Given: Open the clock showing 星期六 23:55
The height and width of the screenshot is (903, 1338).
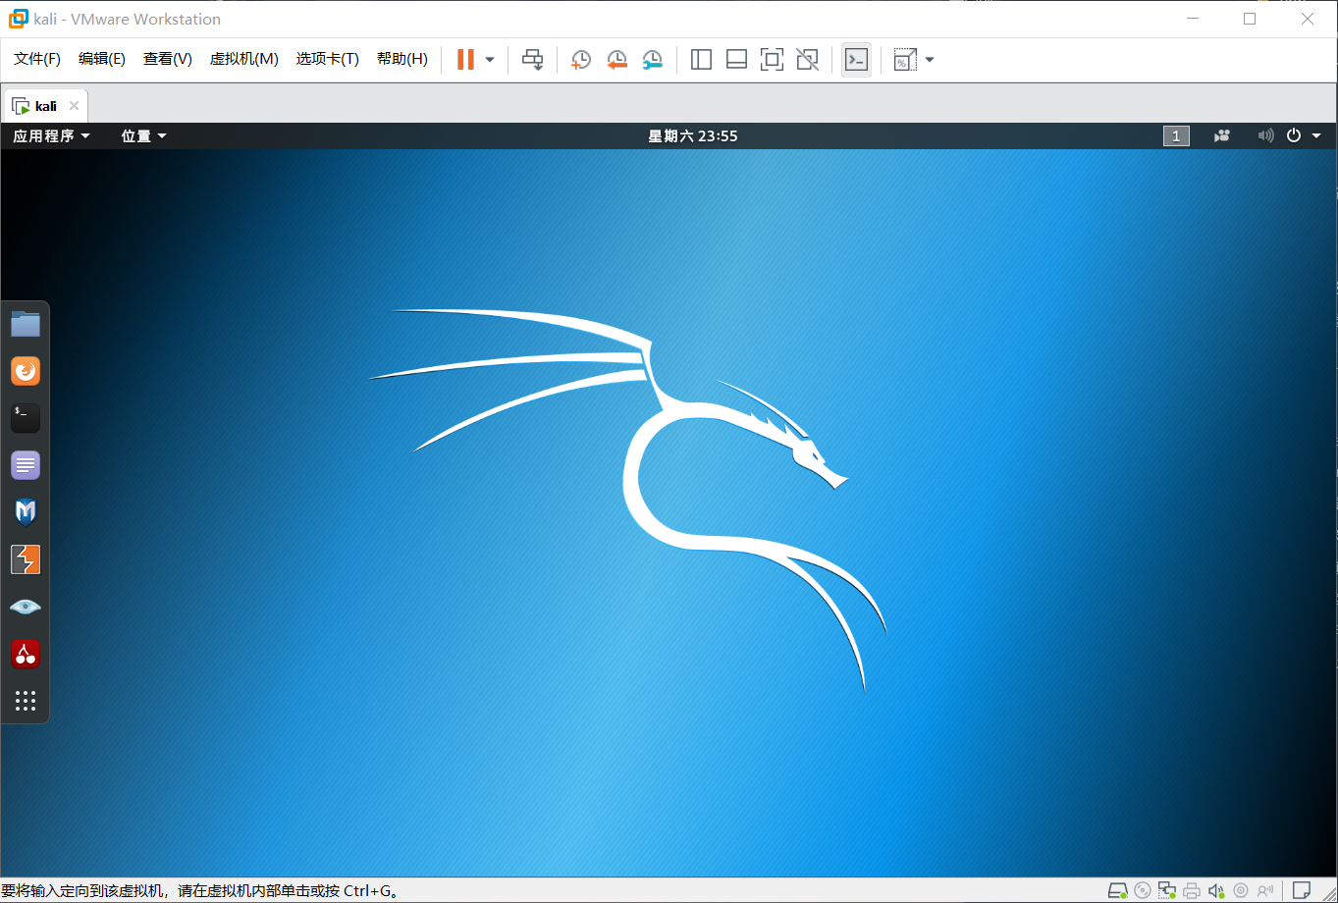Looking at the screenshot, I should (x=693, y=136).
